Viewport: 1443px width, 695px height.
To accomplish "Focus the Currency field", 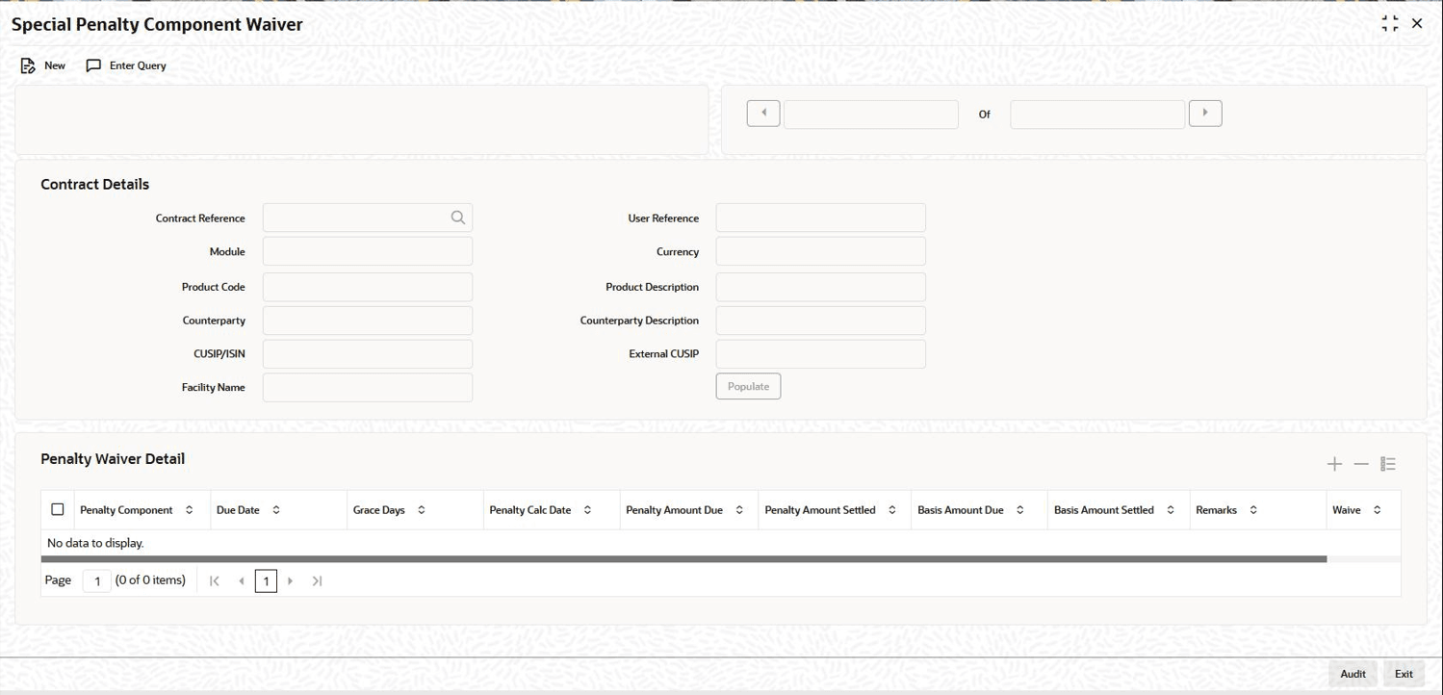I will pyautogui.click(x=821, y=251).
